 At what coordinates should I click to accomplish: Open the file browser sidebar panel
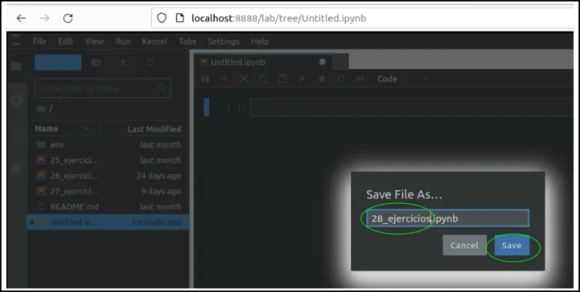coord(16,67)
